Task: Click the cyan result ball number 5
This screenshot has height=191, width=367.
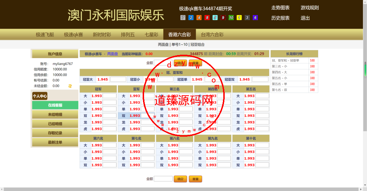Action: (215, 18)
